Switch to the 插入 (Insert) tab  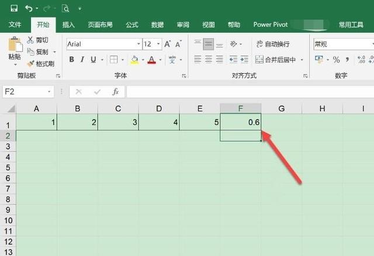coord(68,25)
